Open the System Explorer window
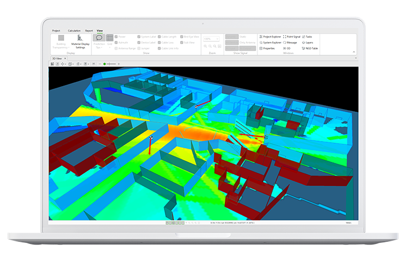 tap(270, 42)
